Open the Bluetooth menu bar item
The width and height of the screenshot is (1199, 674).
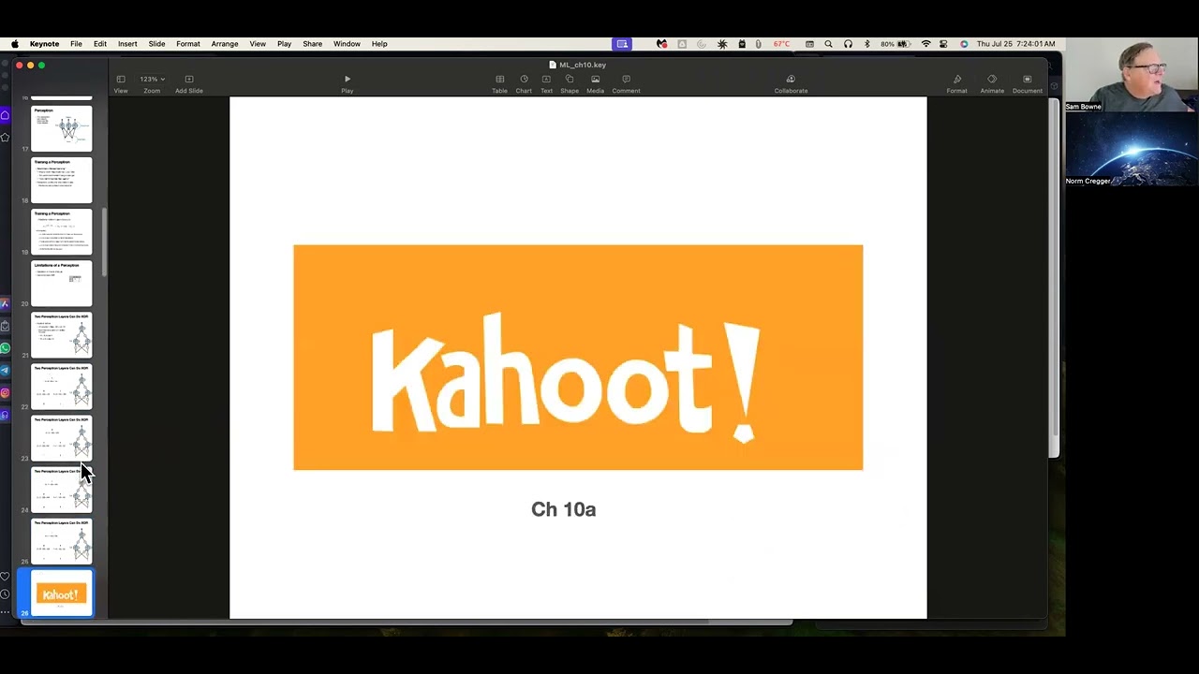pyautogui.click(x=866, y=44)
